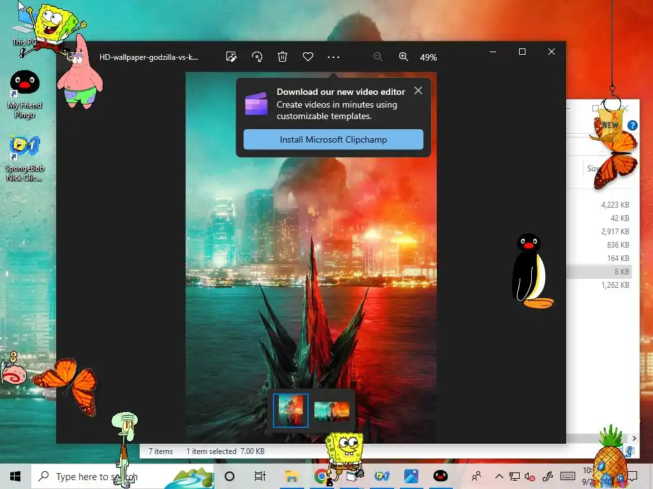Select the highlighted 8 KB row in Explorer
Image resolution: width=653 pixels, height=489 pixels.
599,271
